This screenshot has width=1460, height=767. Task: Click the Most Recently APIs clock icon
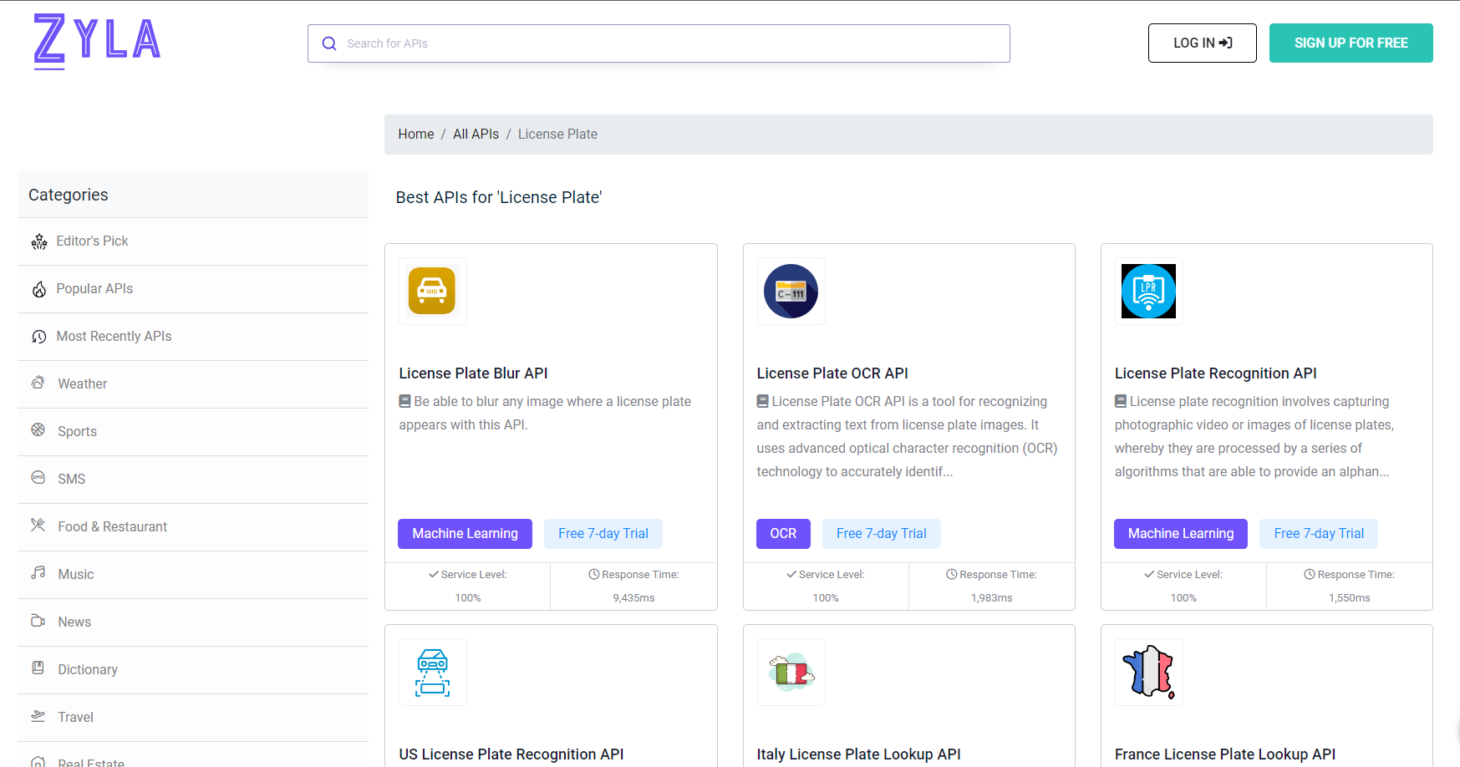click(x=39, y=337)
